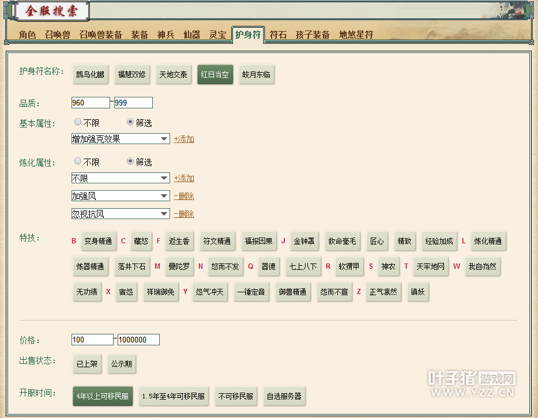Open the 增加强克效果 dropdown
Screen dimensions: 538x418
(121, 139)
